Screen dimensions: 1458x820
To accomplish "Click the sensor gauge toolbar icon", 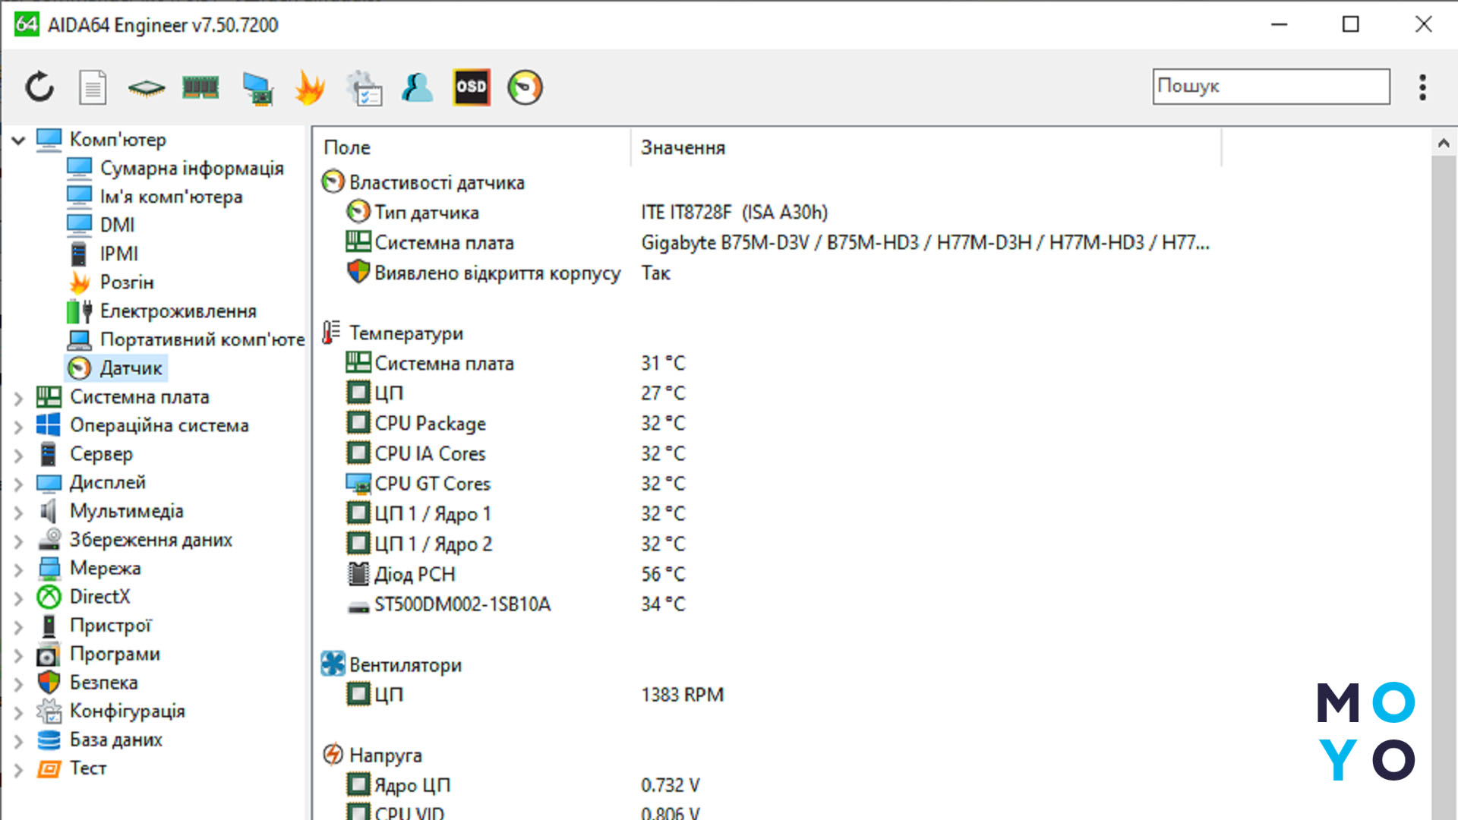I will coord(525,87).
